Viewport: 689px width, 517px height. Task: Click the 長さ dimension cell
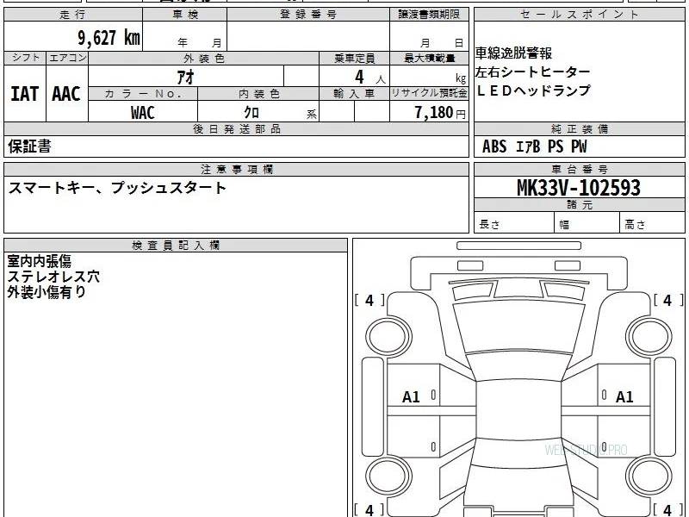pyautogui.click(x=514, y=222)
